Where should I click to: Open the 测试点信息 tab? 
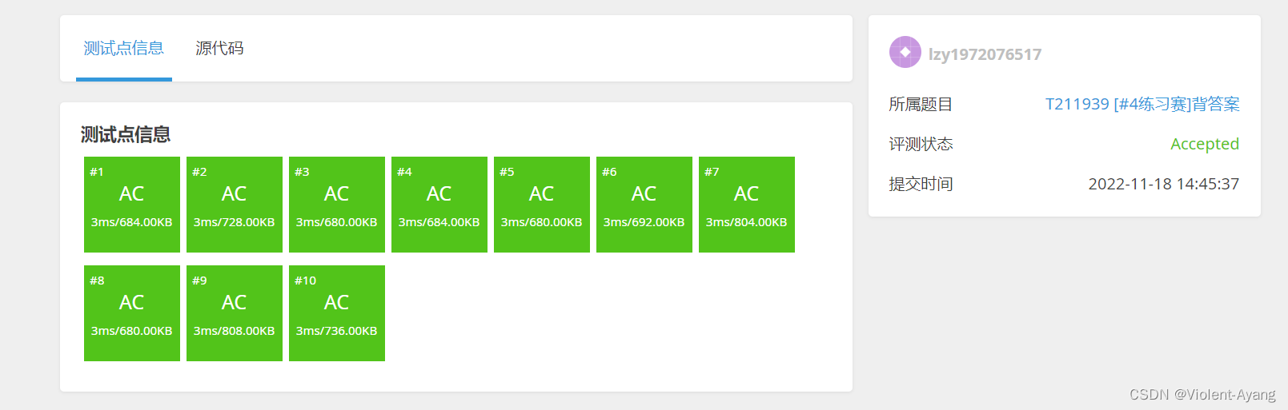(x=124, y=49)
